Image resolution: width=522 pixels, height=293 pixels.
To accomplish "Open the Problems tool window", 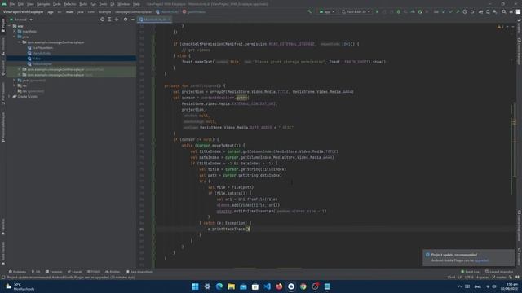I will 17,272.
